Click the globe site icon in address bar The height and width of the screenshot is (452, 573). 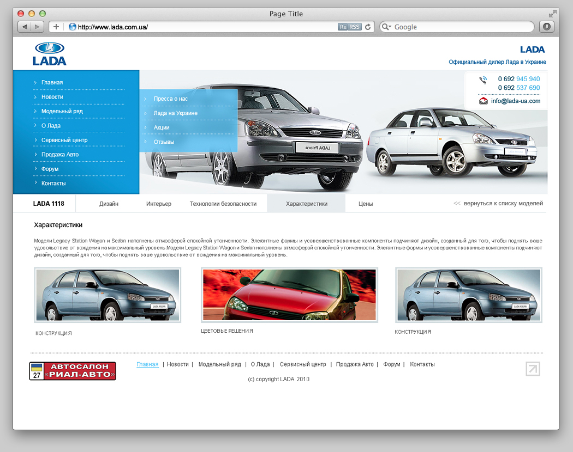[73, 27]
